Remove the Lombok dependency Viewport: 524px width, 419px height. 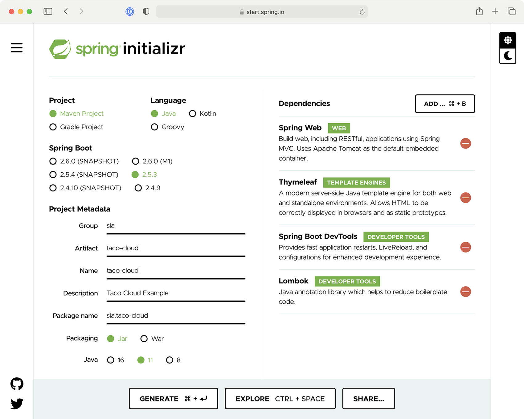tap(465, 292)
